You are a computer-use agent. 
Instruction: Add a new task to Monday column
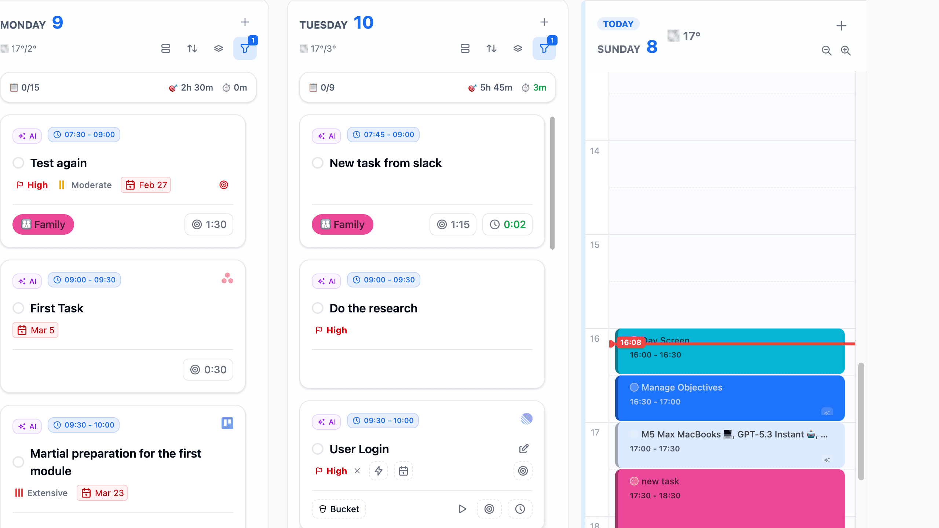pos(245,22)
